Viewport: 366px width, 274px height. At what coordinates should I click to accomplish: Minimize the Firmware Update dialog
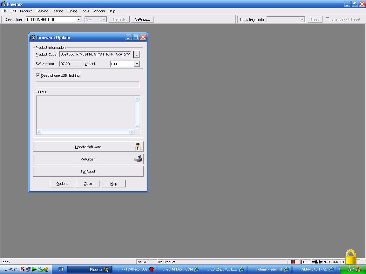[x=128, y=37]
